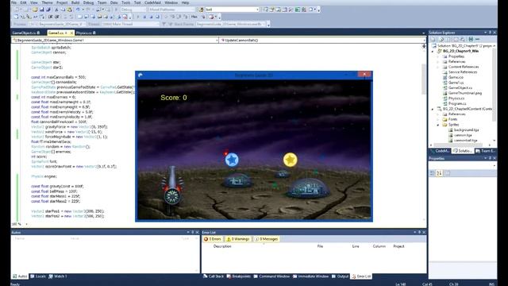
Task: Open the Debug menu
Action: (88, 2)
